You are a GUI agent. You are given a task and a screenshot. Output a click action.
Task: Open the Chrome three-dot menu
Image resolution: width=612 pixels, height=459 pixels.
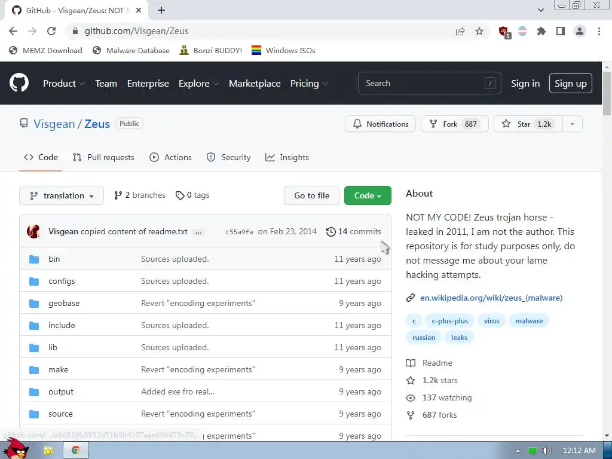(x=599, y=31)
